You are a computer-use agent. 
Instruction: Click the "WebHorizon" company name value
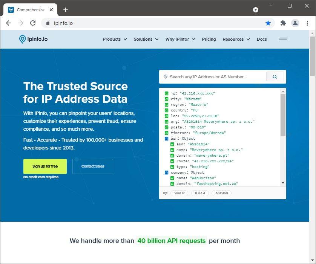203,178
